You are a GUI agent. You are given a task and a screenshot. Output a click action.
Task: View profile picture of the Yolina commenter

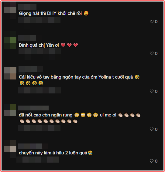[10, 73]
